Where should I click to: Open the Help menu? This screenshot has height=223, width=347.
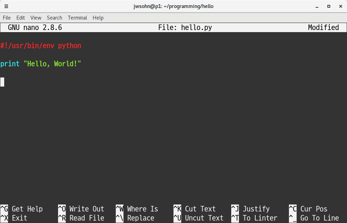coord(98,18)
